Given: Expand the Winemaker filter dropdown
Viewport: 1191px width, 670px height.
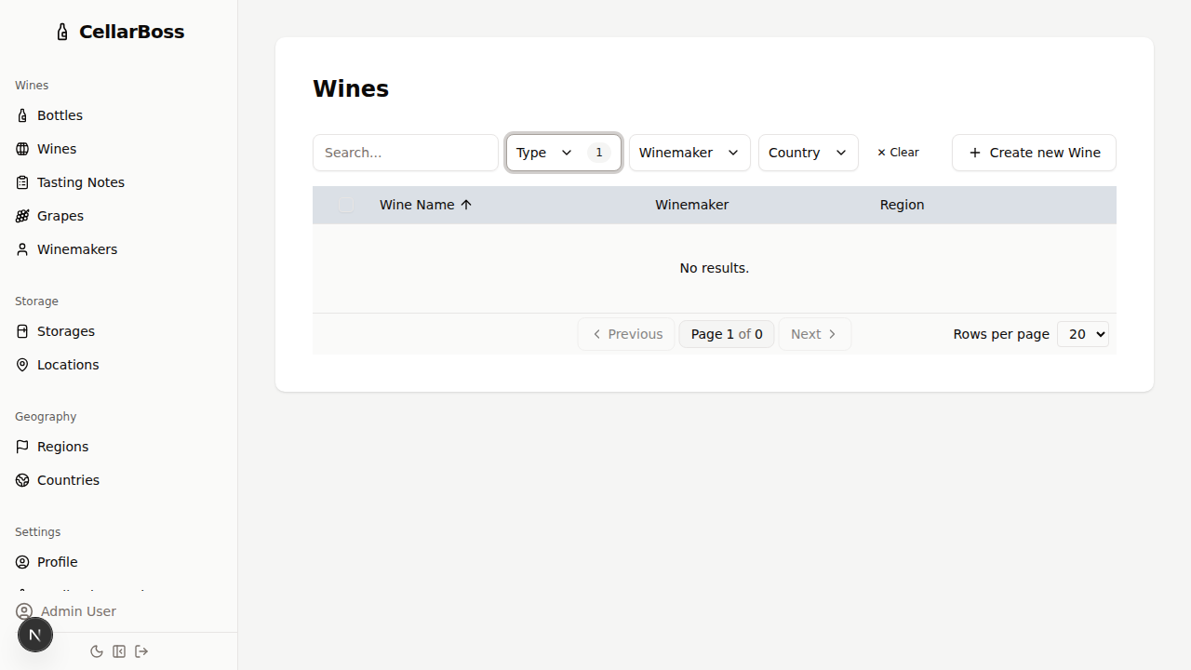Looking at the screenshot, I should 689,153.
